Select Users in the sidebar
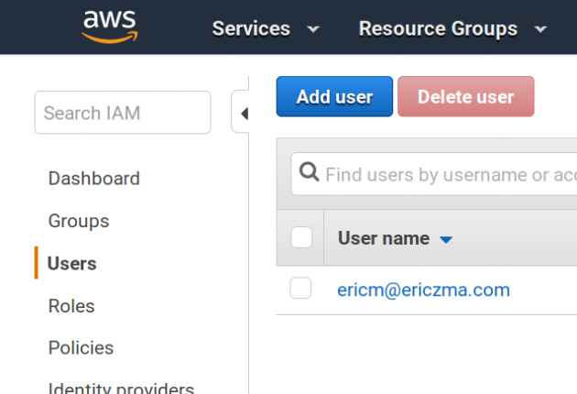The width and height of the screenshot is (577, 394). (71, 263)
